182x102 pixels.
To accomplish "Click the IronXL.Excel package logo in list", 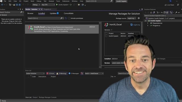I will pos(30,28).
